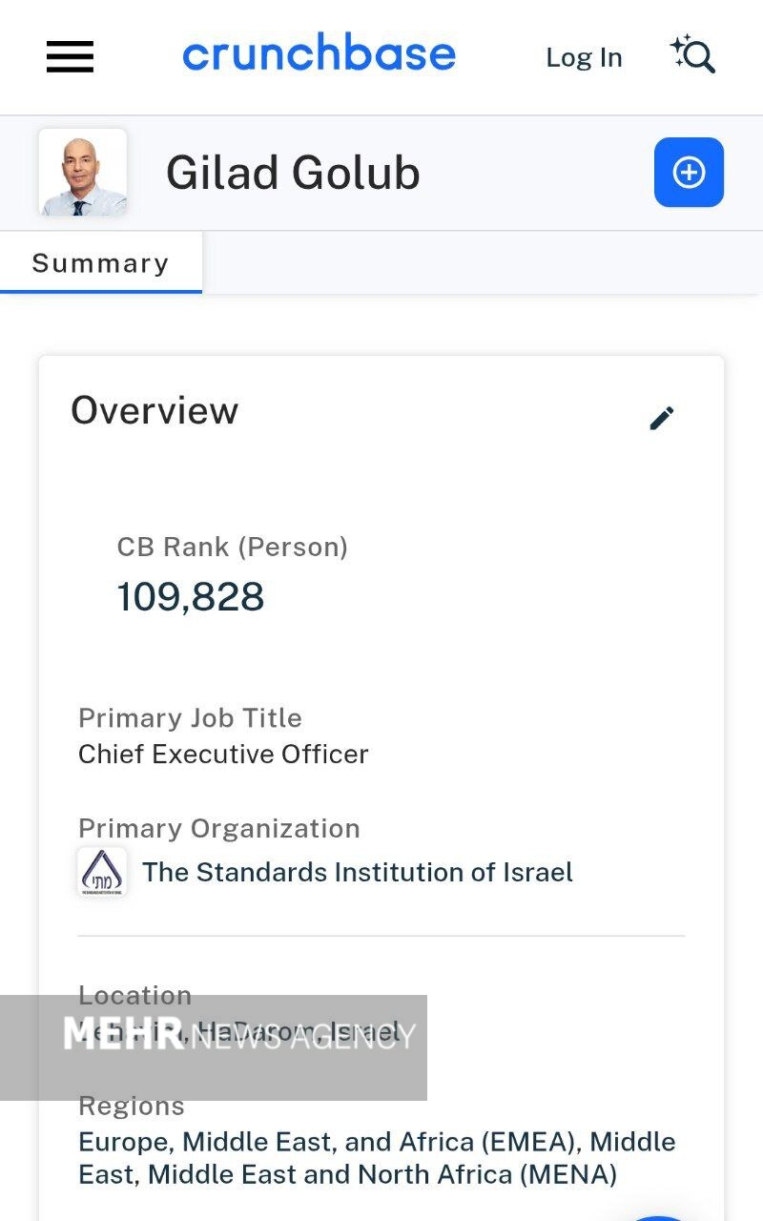Switch to the Summary tab
The image size is (763, 1221).
(x=100, y=263)
